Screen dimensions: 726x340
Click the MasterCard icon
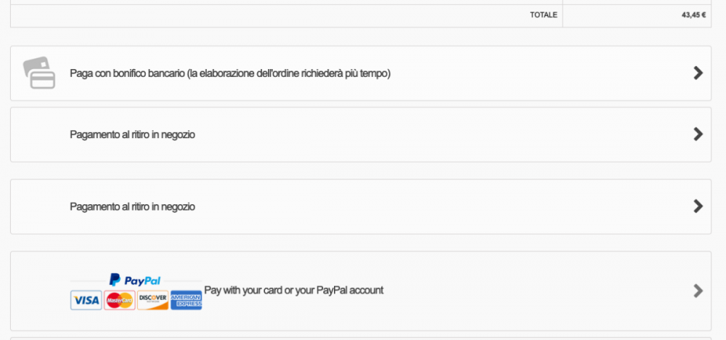pyautogui.click(x=119, y=300)
